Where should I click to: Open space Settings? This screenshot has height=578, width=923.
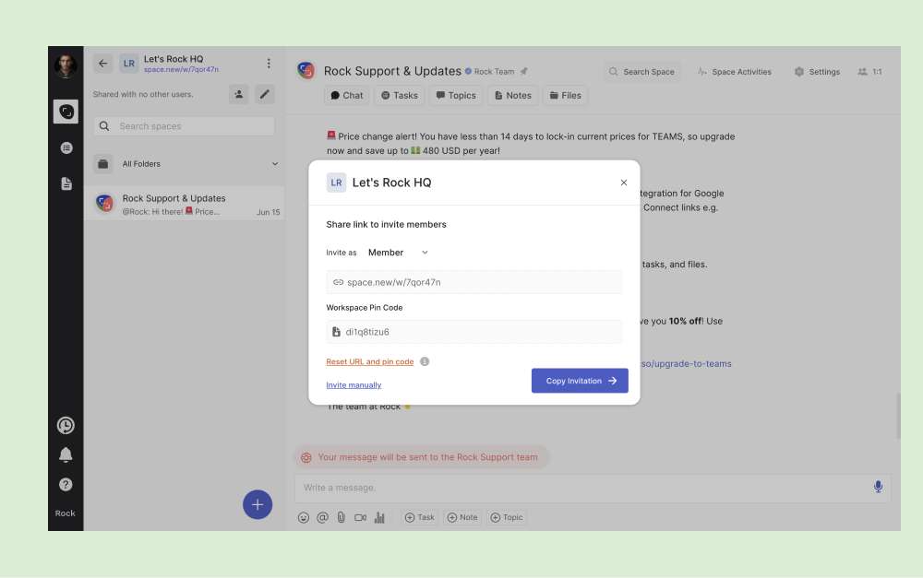pyautogui.click(x=817, y=72)
